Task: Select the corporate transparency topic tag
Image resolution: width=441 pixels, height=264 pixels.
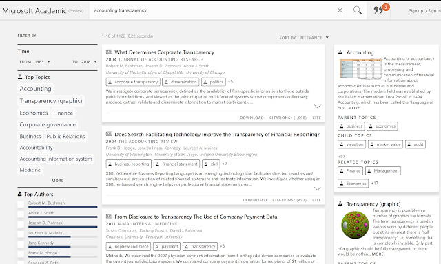Action: pos(133,82)
